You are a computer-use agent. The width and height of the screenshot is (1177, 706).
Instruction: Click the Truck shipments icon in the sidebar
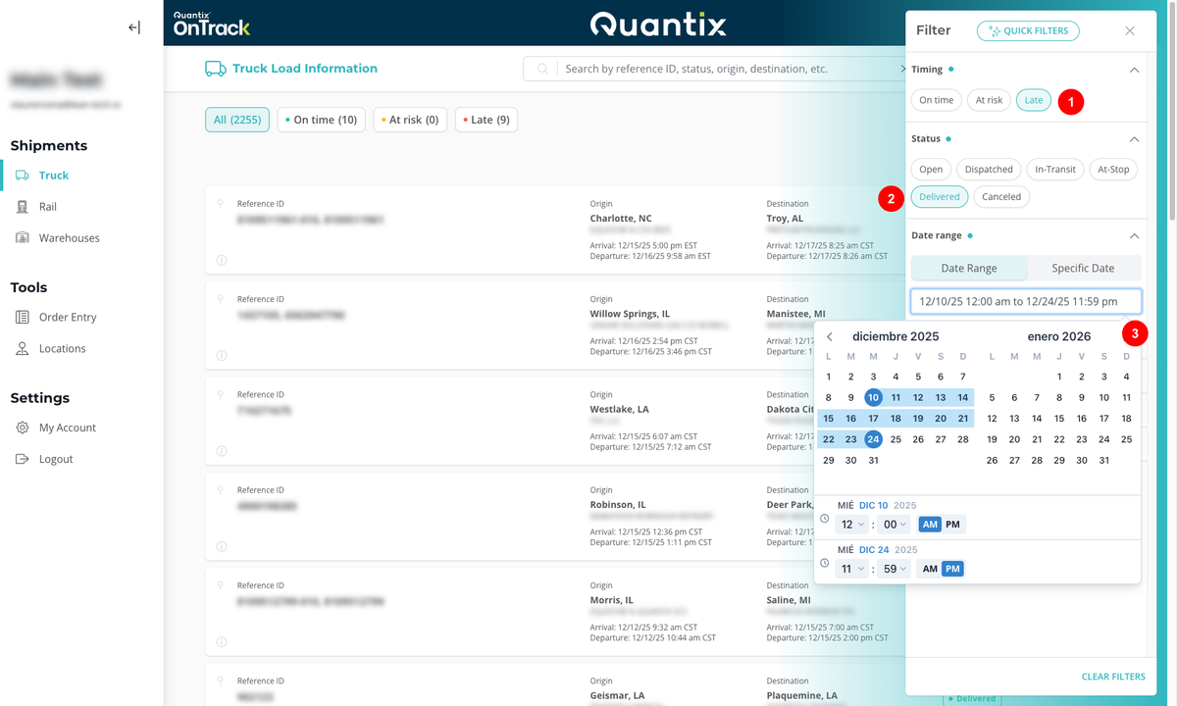(22, 176)
